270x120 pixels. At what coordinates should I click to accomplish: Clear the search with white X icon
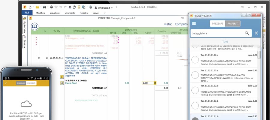click(x=256, y=33)
